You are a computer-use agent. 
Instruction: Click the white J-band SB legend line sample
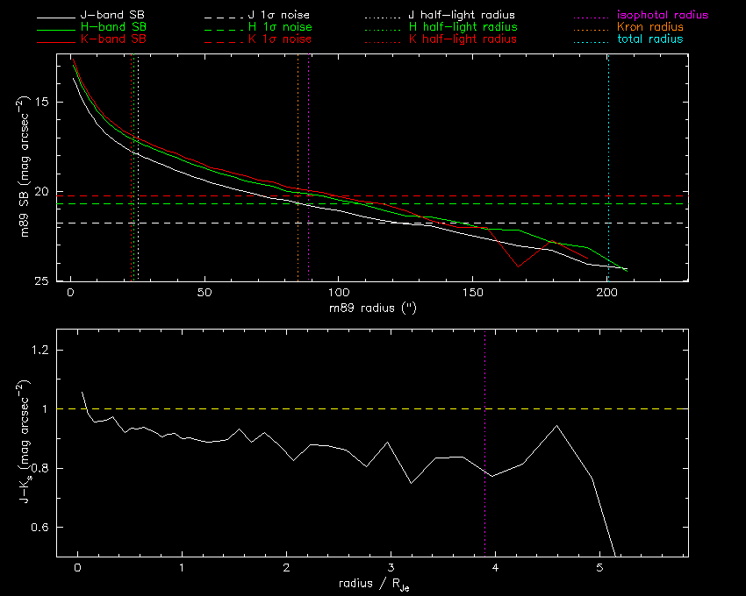point(55,17)
